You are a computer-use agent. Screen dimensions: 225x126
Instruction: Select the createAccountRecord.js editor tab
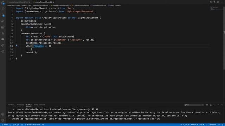(x=44, y=2)
